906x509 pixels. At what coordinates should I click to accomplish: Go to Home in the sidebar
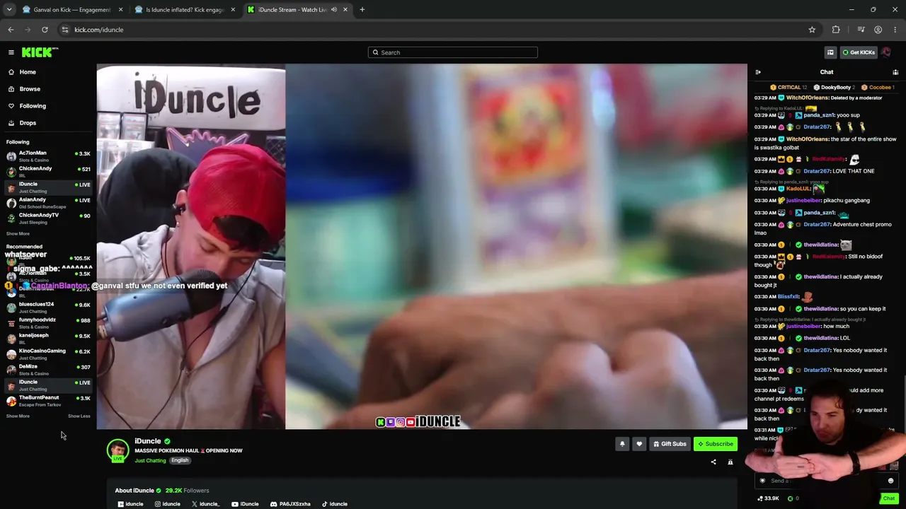pyautogui.click(x=28, y=72)
